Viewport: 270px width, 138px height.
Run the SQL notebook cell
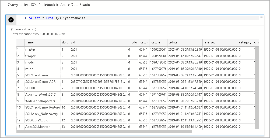pyautogui.click(x=11, y=20)
